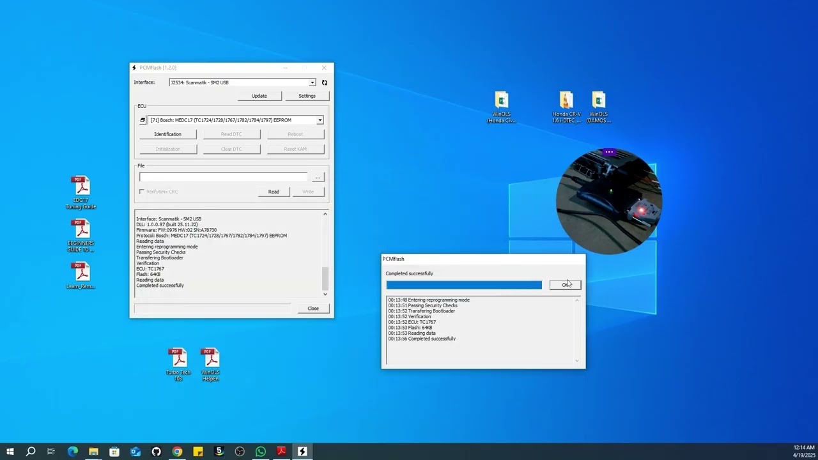
Task: Click the round webcam overlay thumbnail
Action: click(x=608, y=202)
